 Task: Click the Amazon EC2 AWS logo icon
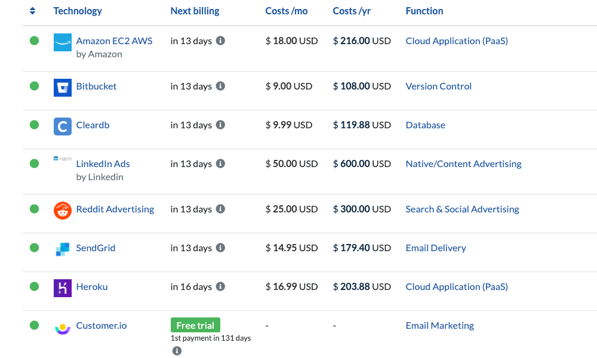pyautogui.click(x=63, y=42)
